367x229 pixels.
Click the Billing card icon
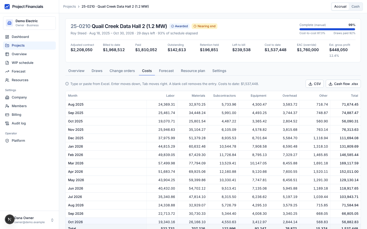[x=7, y=115]
